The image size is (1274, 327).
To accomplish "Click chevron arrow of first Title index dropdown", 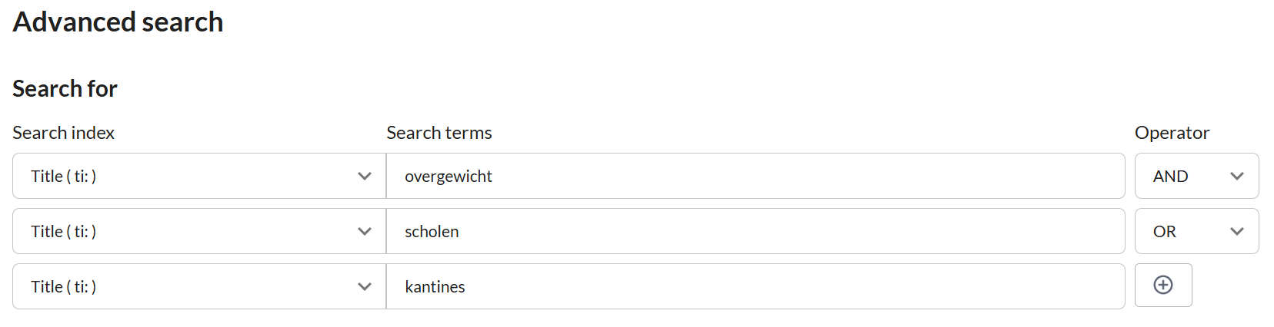I will [x=365, y=176].
